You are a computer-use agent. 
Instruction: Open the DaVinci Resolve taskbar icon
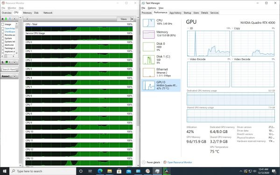point(167,171)
